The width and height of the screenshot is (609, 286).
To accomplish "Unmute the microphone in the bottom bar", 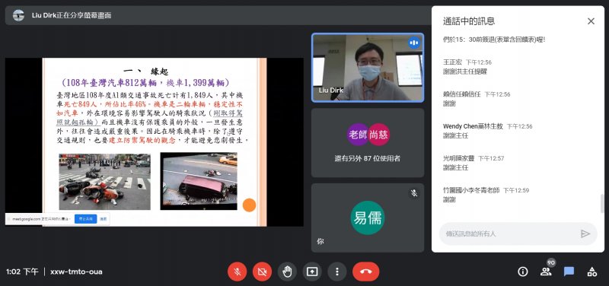I will [238, 272].
